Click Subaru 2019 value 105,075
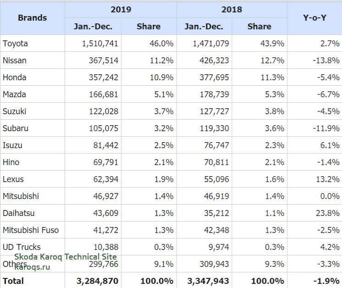Screen dimensions: 342x288 pos(104,128)
